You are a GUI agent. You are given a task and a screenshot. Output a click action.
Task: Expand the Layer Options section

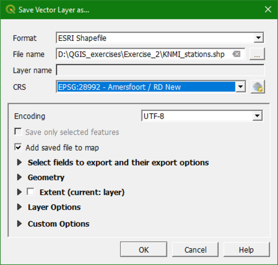tap(19, 207)
